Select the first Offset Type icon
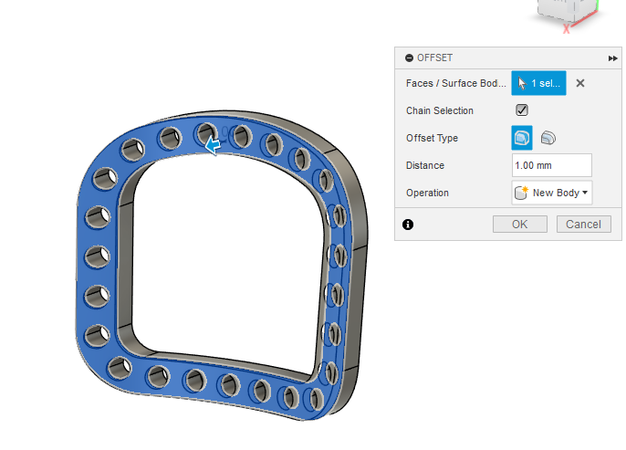The image size is (626, 450). (x=522, y=138)
